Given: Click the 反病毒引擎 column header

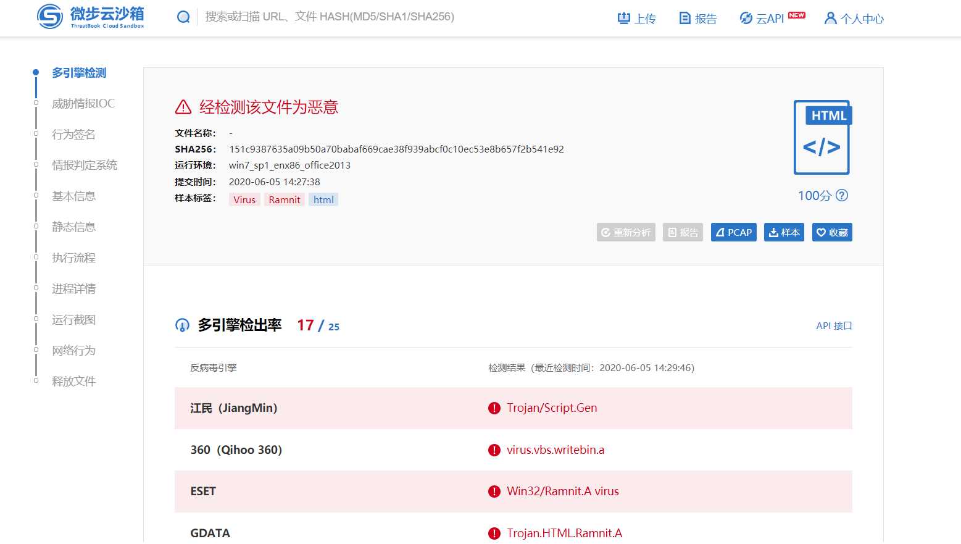Looking at the screenshot, I should click(214, 367).
